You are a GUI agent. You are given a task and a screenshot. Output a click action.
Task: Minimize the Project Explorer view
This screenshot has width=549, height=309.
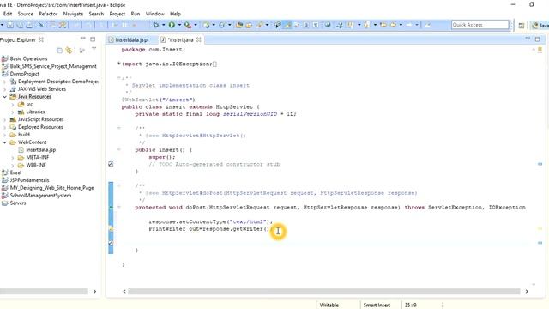point(83,39)
